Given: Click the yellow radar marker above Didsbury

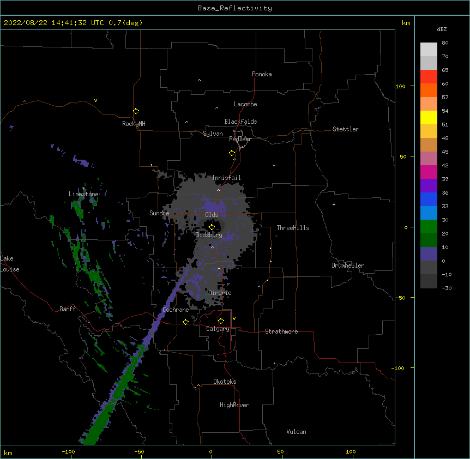Looking at the screenshot, I should point(212,227).
